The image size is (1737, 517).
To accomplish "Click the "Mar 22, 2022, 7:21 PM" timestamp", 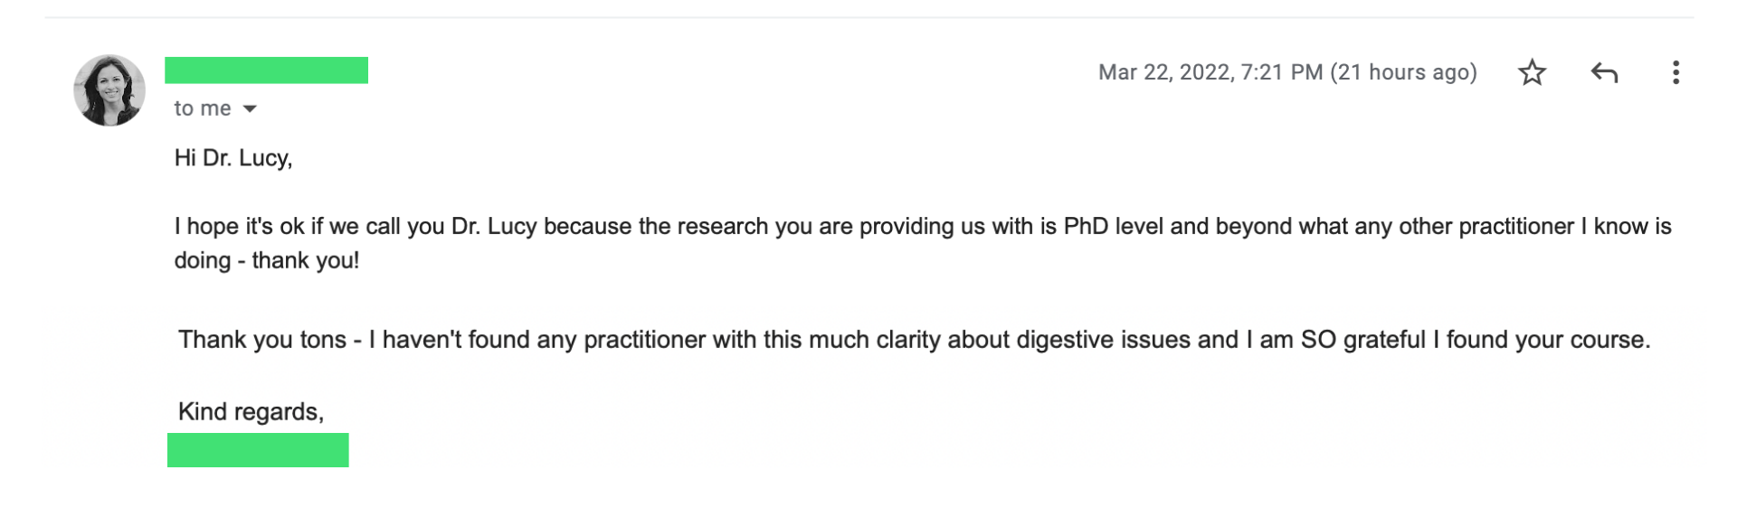I will click(1210, 72).
